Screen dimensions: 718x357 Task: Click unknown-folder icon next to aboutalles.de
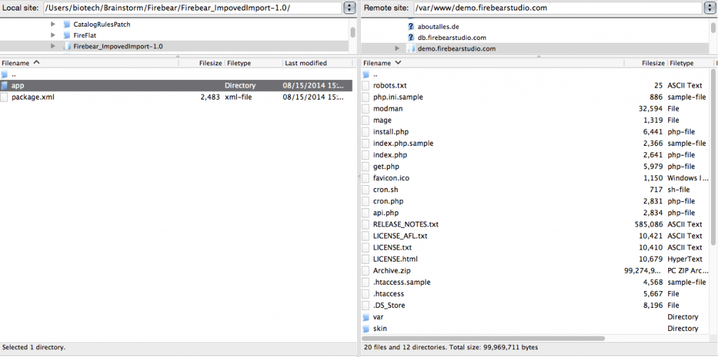coord(411,27)
